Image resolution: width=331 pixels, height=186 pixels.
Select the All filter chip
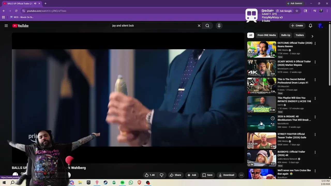[x=251, y=35]
